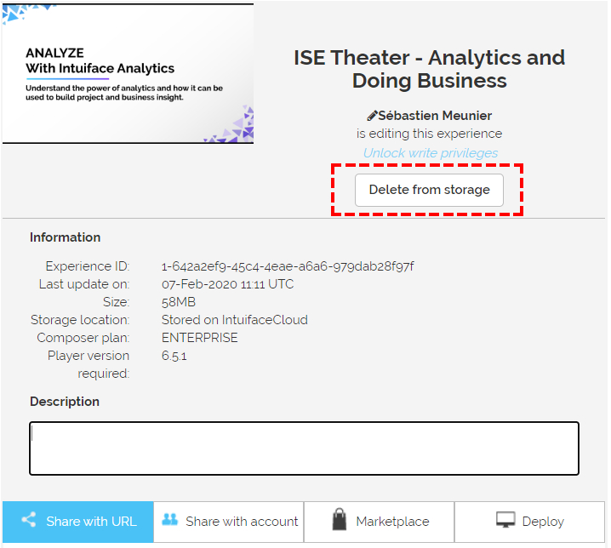Viewport: 611px width, 548px height.
Task: Click the Delete from storage button
Action: [429, 190]
